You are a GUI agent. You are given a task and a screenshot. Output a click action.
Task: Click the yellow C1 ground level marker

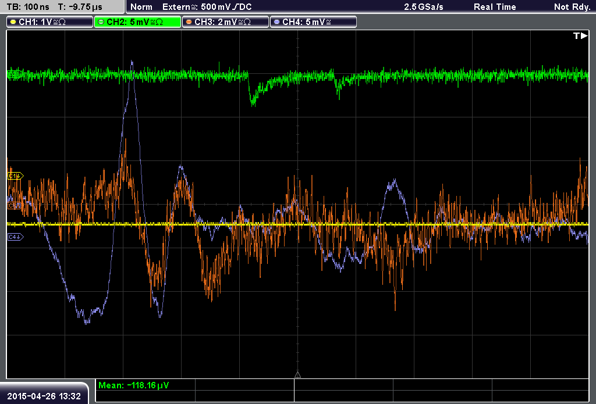[16, 176]
